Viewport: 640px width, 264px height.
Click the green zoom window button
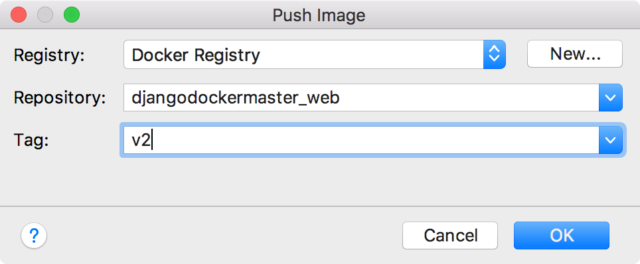[72, 15]
